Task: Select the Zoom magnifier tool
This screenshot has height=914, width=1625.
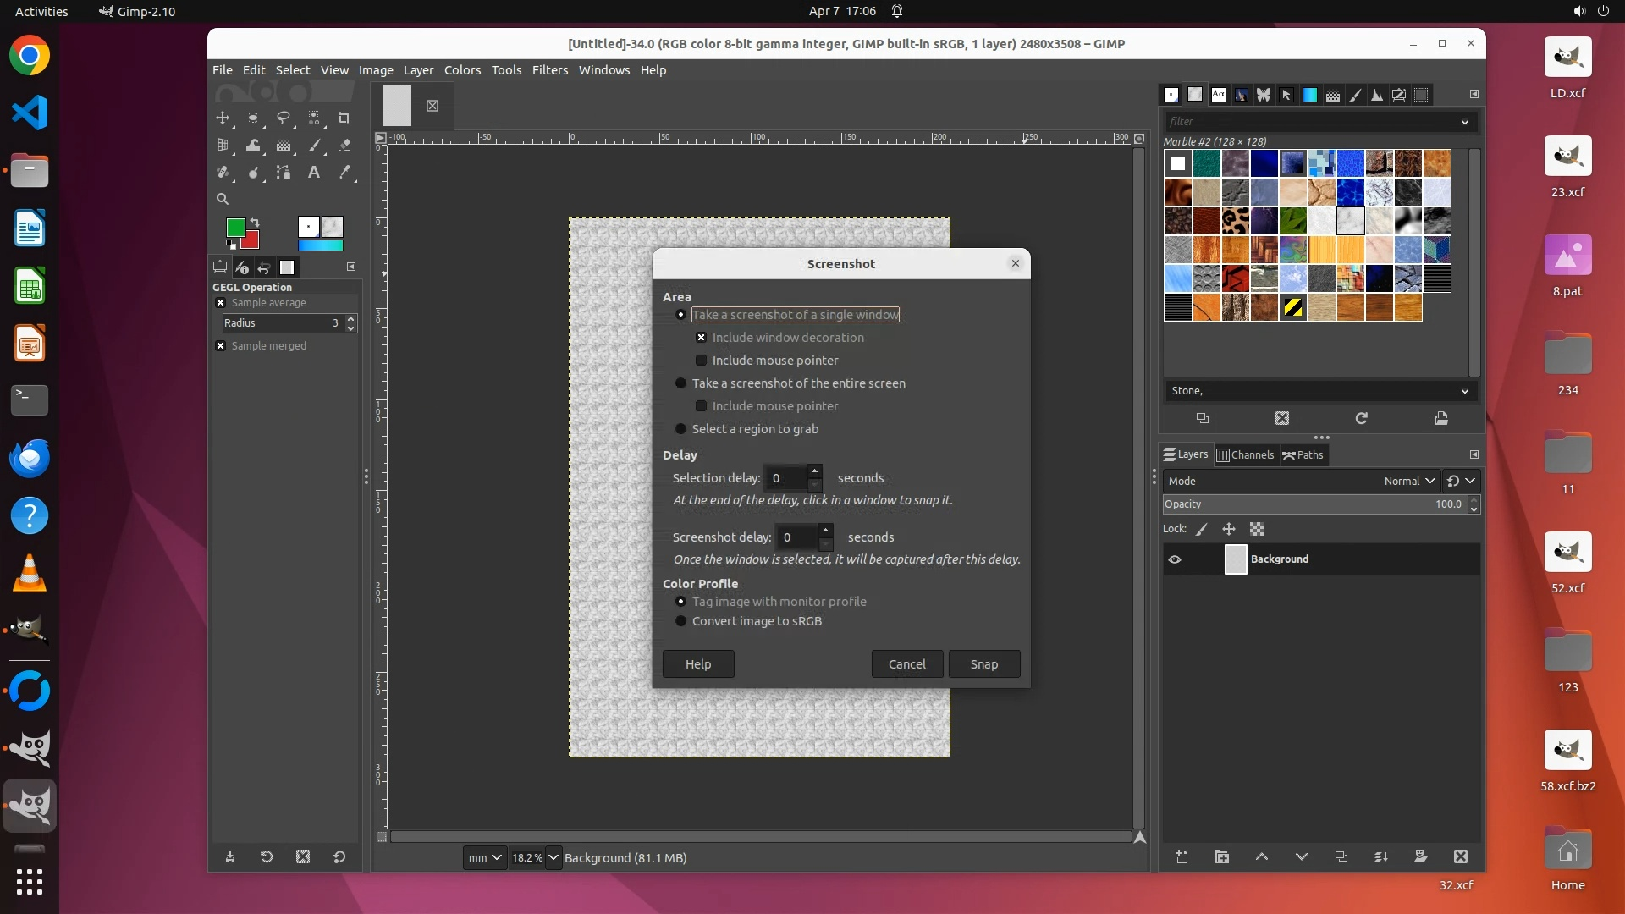Action: tap(223, 200)
